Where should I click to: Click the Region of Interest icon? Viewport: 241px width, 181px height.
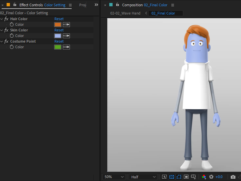(186, 177)
